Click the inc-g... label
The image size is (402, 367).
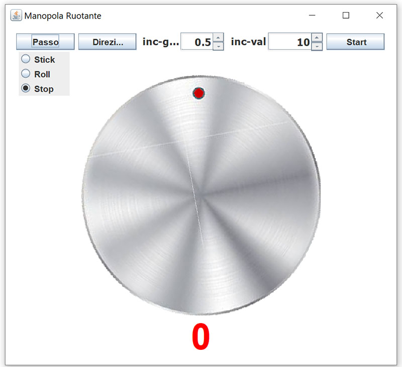[161, 42]
